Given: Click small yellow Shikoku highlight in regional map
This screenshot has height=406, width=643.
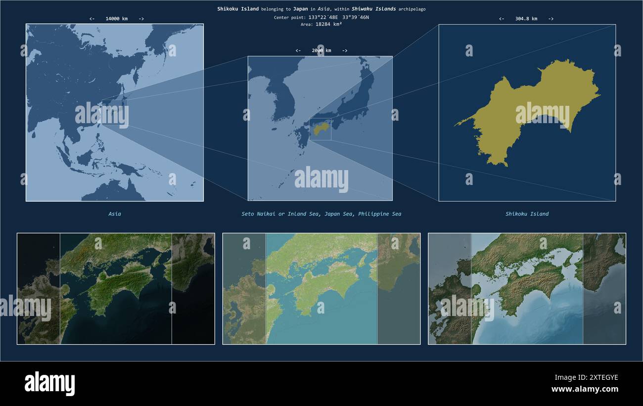Looking at the screenshot, I should click(321, 130).
